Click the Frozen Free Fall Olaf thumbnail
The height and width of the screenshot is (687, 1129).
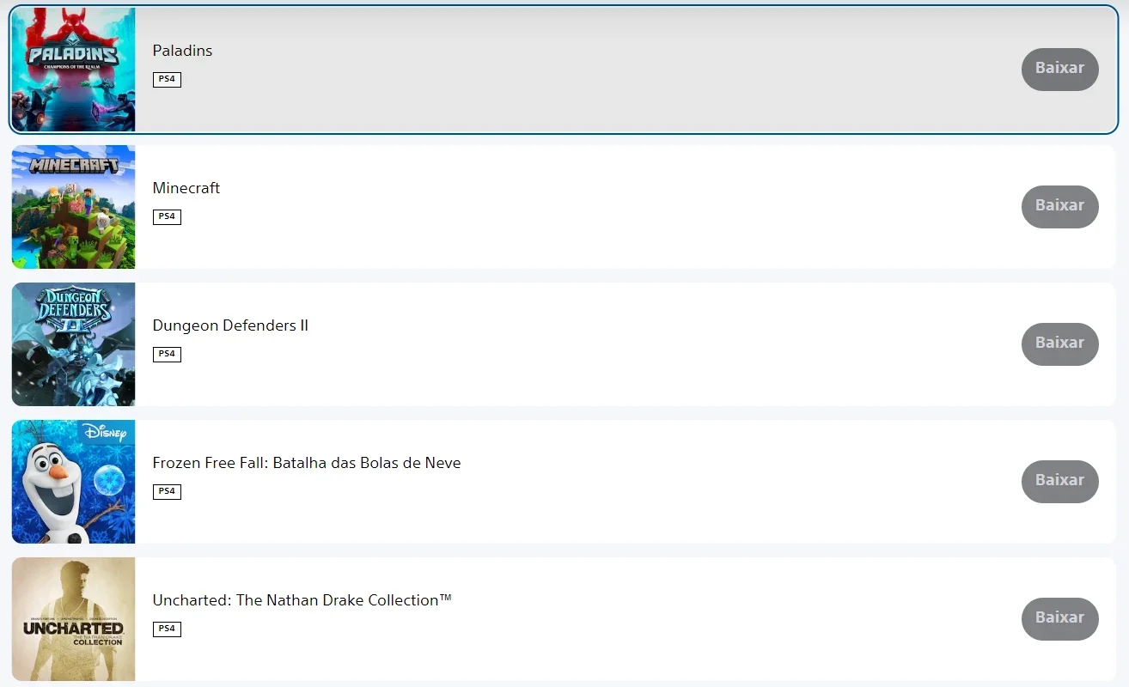(x=73, y=482)
